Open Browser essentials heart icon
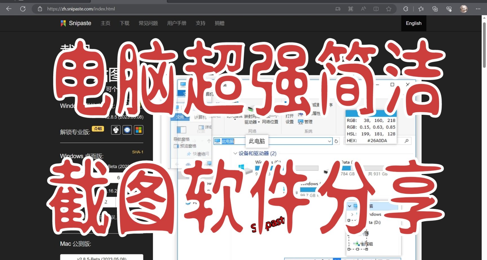 coord(449,9)
